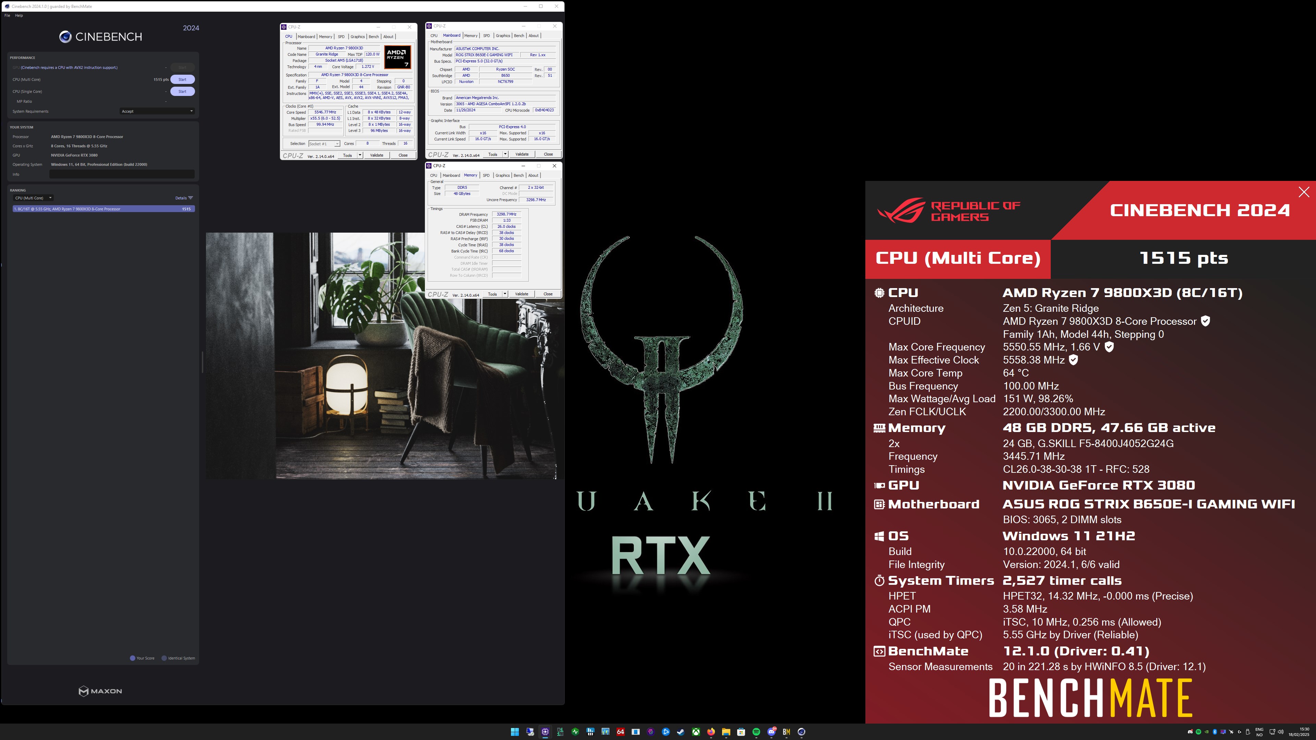The height and width of the screenshot is (740, 1316).
Task: Click the verified shield next to CPUID
Action: [x=1205, y=321]
